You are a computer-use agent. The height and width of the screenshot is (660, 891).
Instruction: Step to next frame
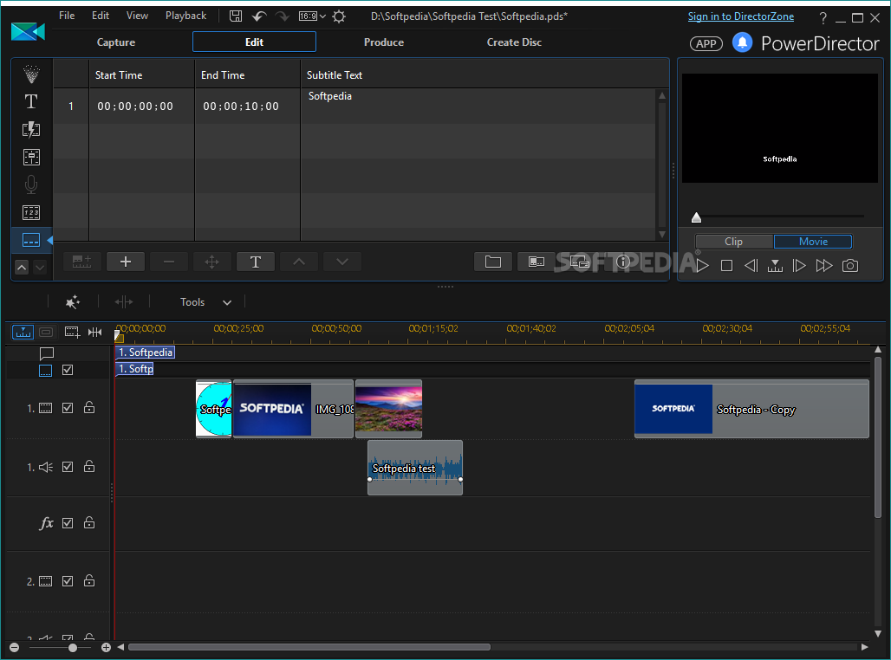coord(799,265)
